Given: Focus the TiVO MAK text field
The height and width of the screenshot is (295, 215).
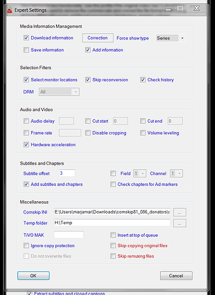Looking at the screenshot, I should (x=69, y=235).
